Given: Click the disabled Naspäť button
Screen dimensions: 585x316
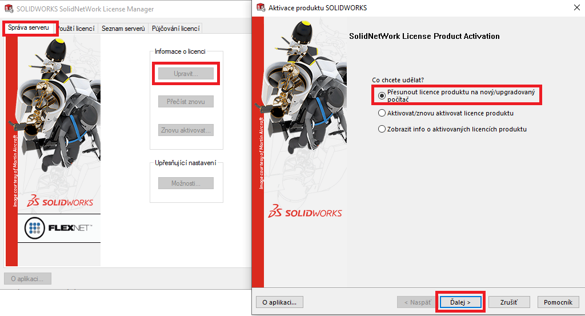Looking at the screenshot, I should (x=418, y=302).
